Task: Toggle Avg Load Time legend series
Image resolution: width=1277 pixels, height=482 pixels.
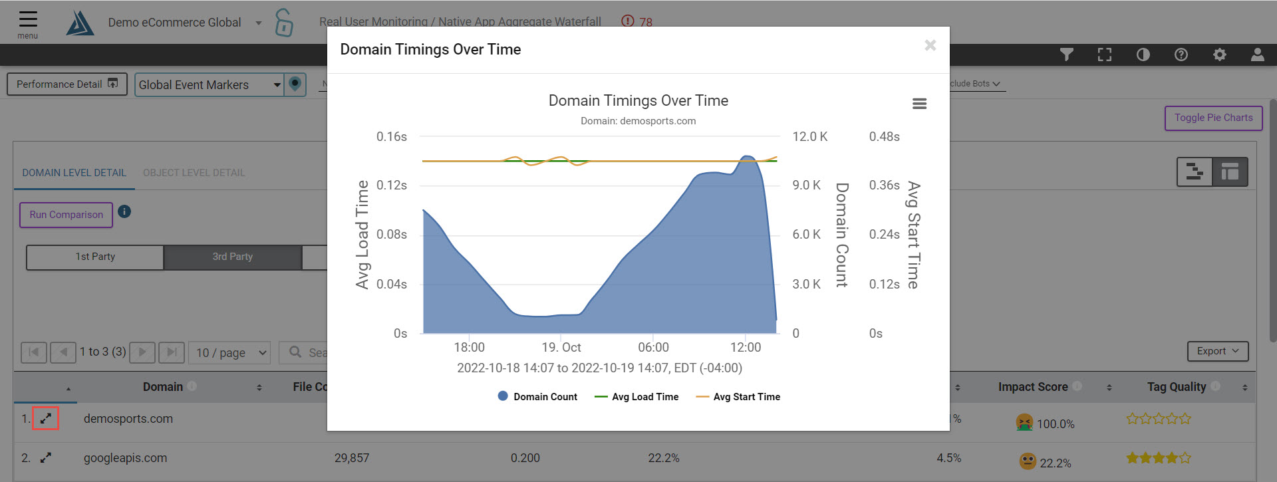Action: [637, 397]
